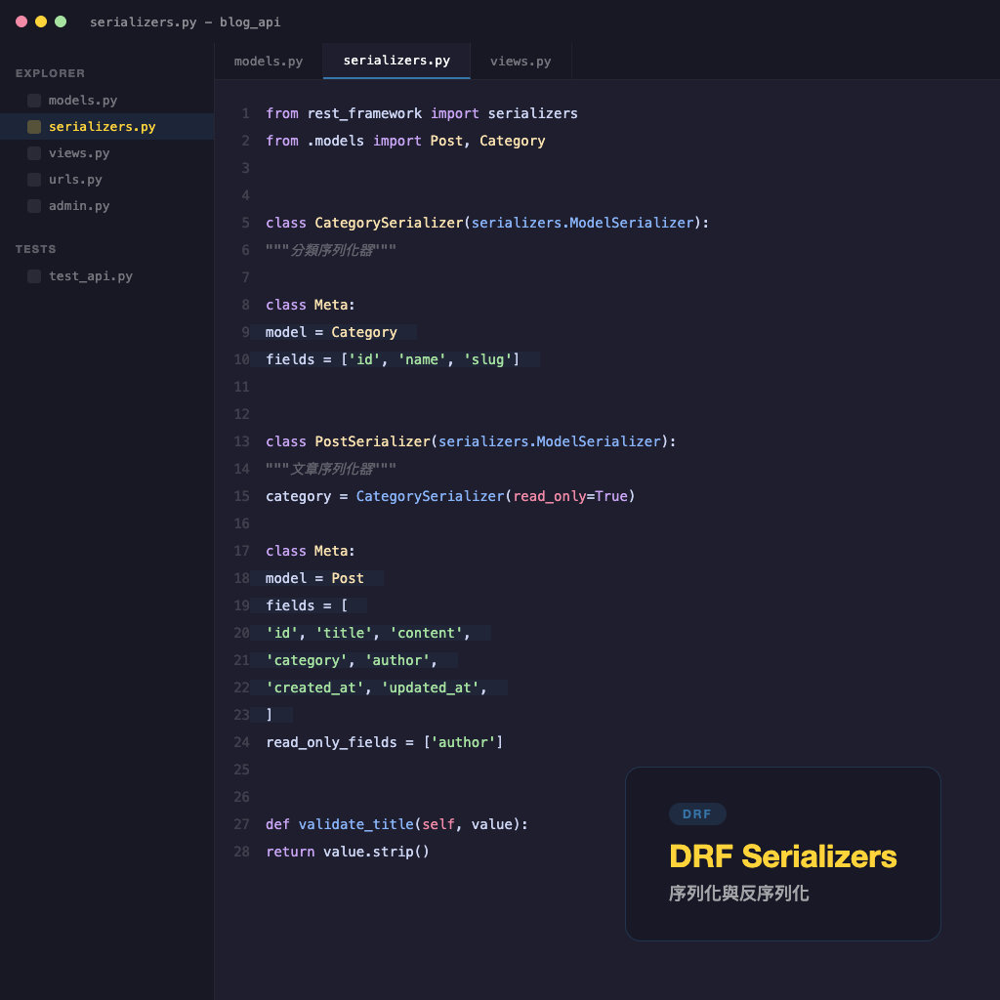
Task: Switch to the views.py editor tab
Action: click(521, 62)
